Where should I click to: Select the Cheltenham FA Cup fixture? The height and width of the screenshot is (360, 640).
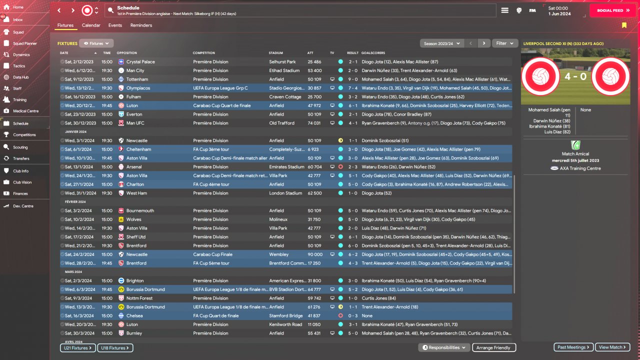point(286,149)
